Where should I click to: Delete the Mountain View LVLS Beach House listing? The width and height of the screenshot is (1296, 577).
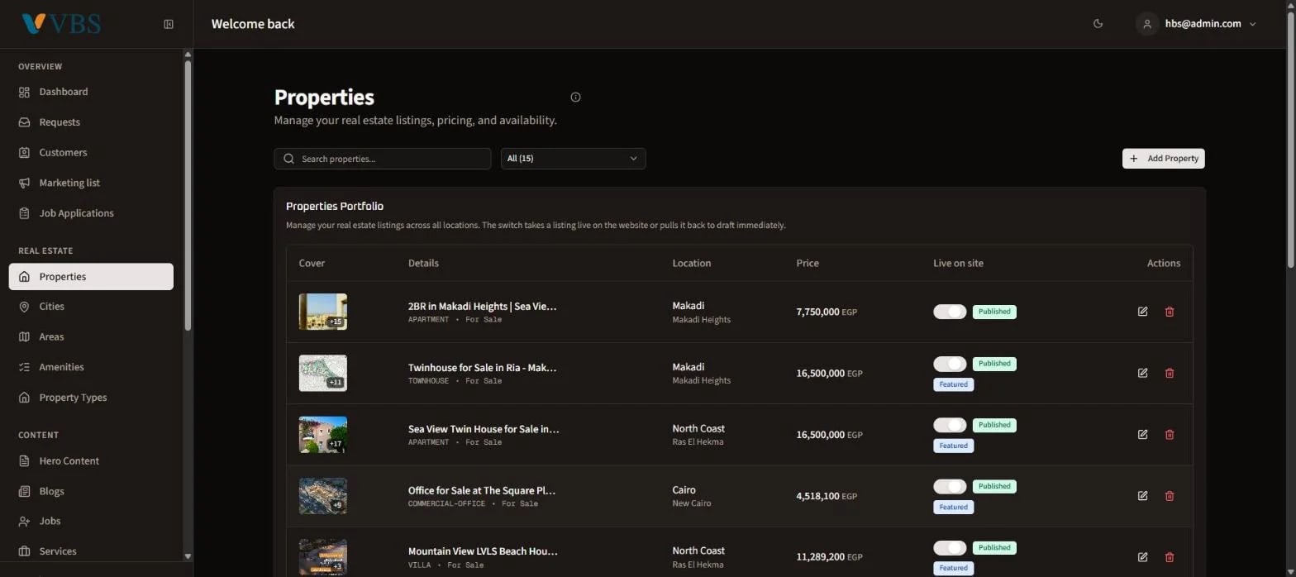tap(1170, 557)
